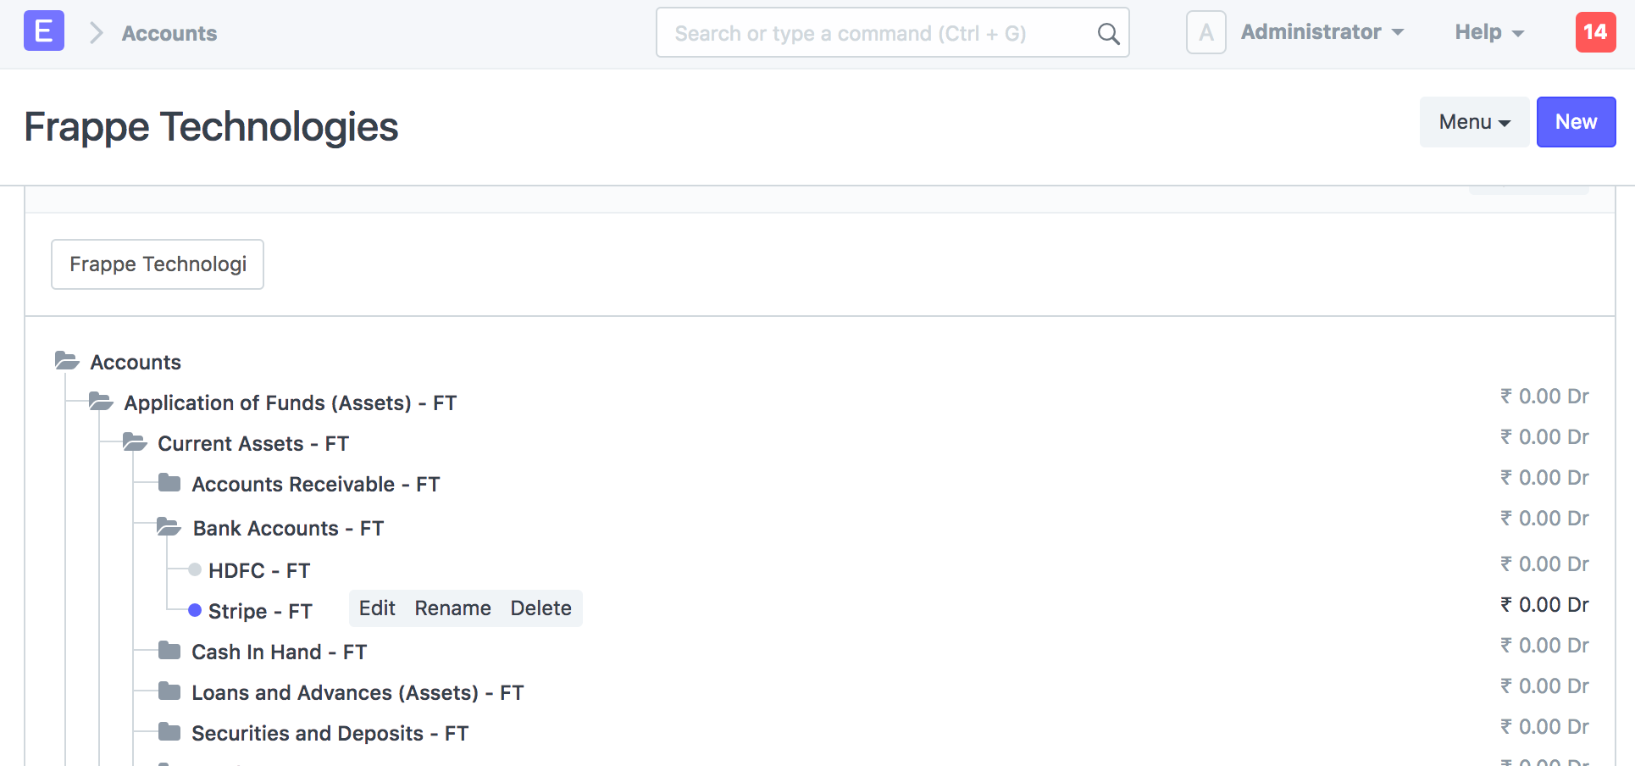The width and height of the screenshot is (1635, 766).
Task: Open the Menu dropdown button
Action: coord(1474,122)
